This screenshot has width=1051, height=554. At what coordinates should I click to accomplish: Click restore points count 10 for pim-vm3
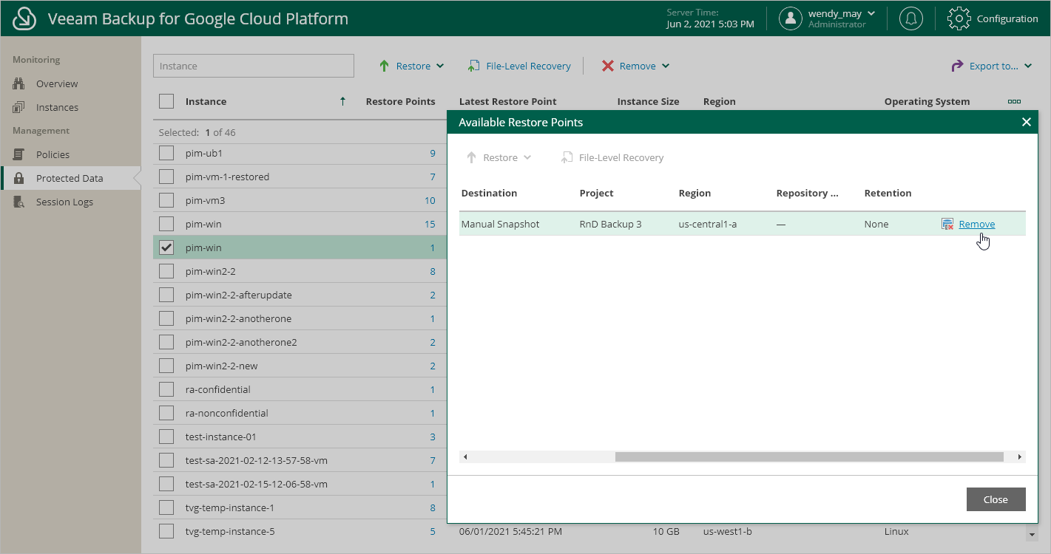click(x=430, y=200)
